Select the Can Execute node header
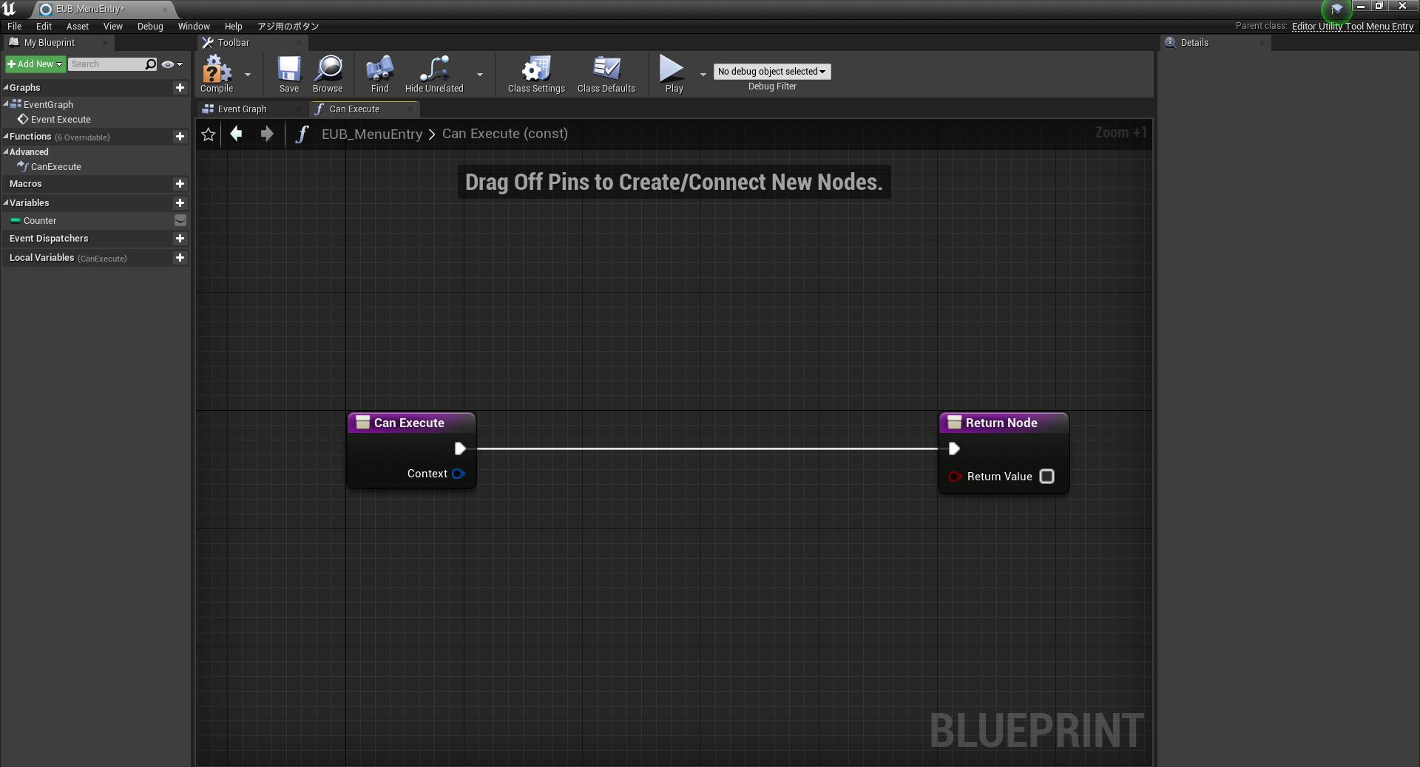 tap(411, 423)
